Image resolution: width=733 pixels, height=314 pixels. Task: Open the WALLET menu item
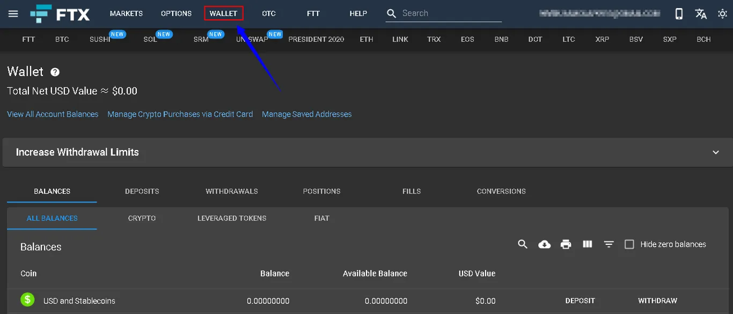224,13
